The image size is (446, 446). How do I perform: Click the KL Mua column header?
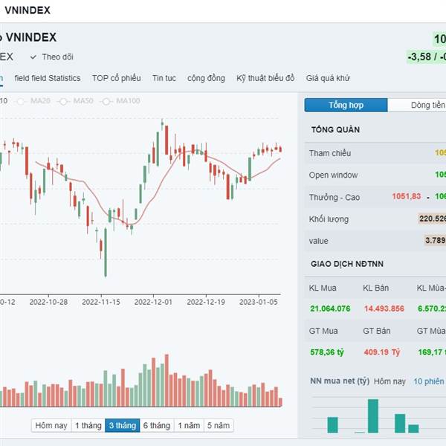[x=323, y=288]
